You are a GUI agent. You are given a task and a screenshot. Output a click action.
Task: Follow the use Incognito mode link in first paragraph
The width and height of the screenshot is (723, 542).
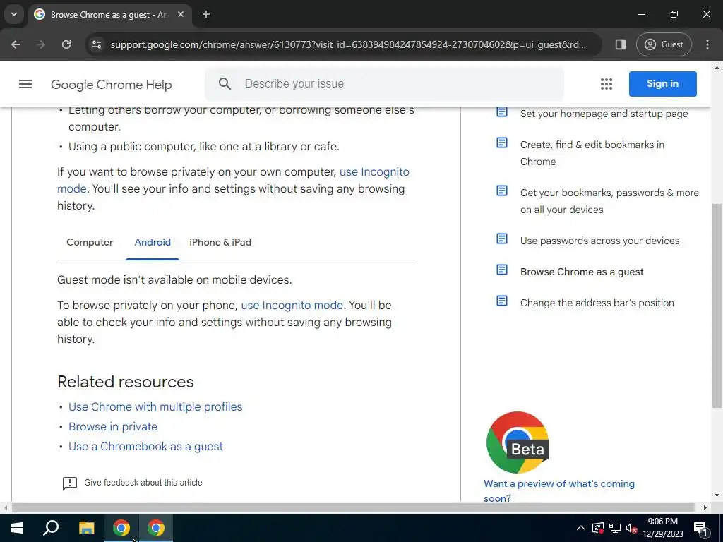tap(374, 172)
